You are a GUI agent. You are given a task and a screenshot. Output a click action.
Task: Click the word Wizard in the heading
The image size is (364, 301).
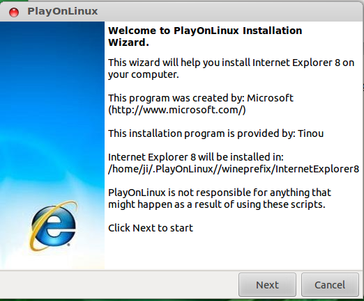pos(128,42)
